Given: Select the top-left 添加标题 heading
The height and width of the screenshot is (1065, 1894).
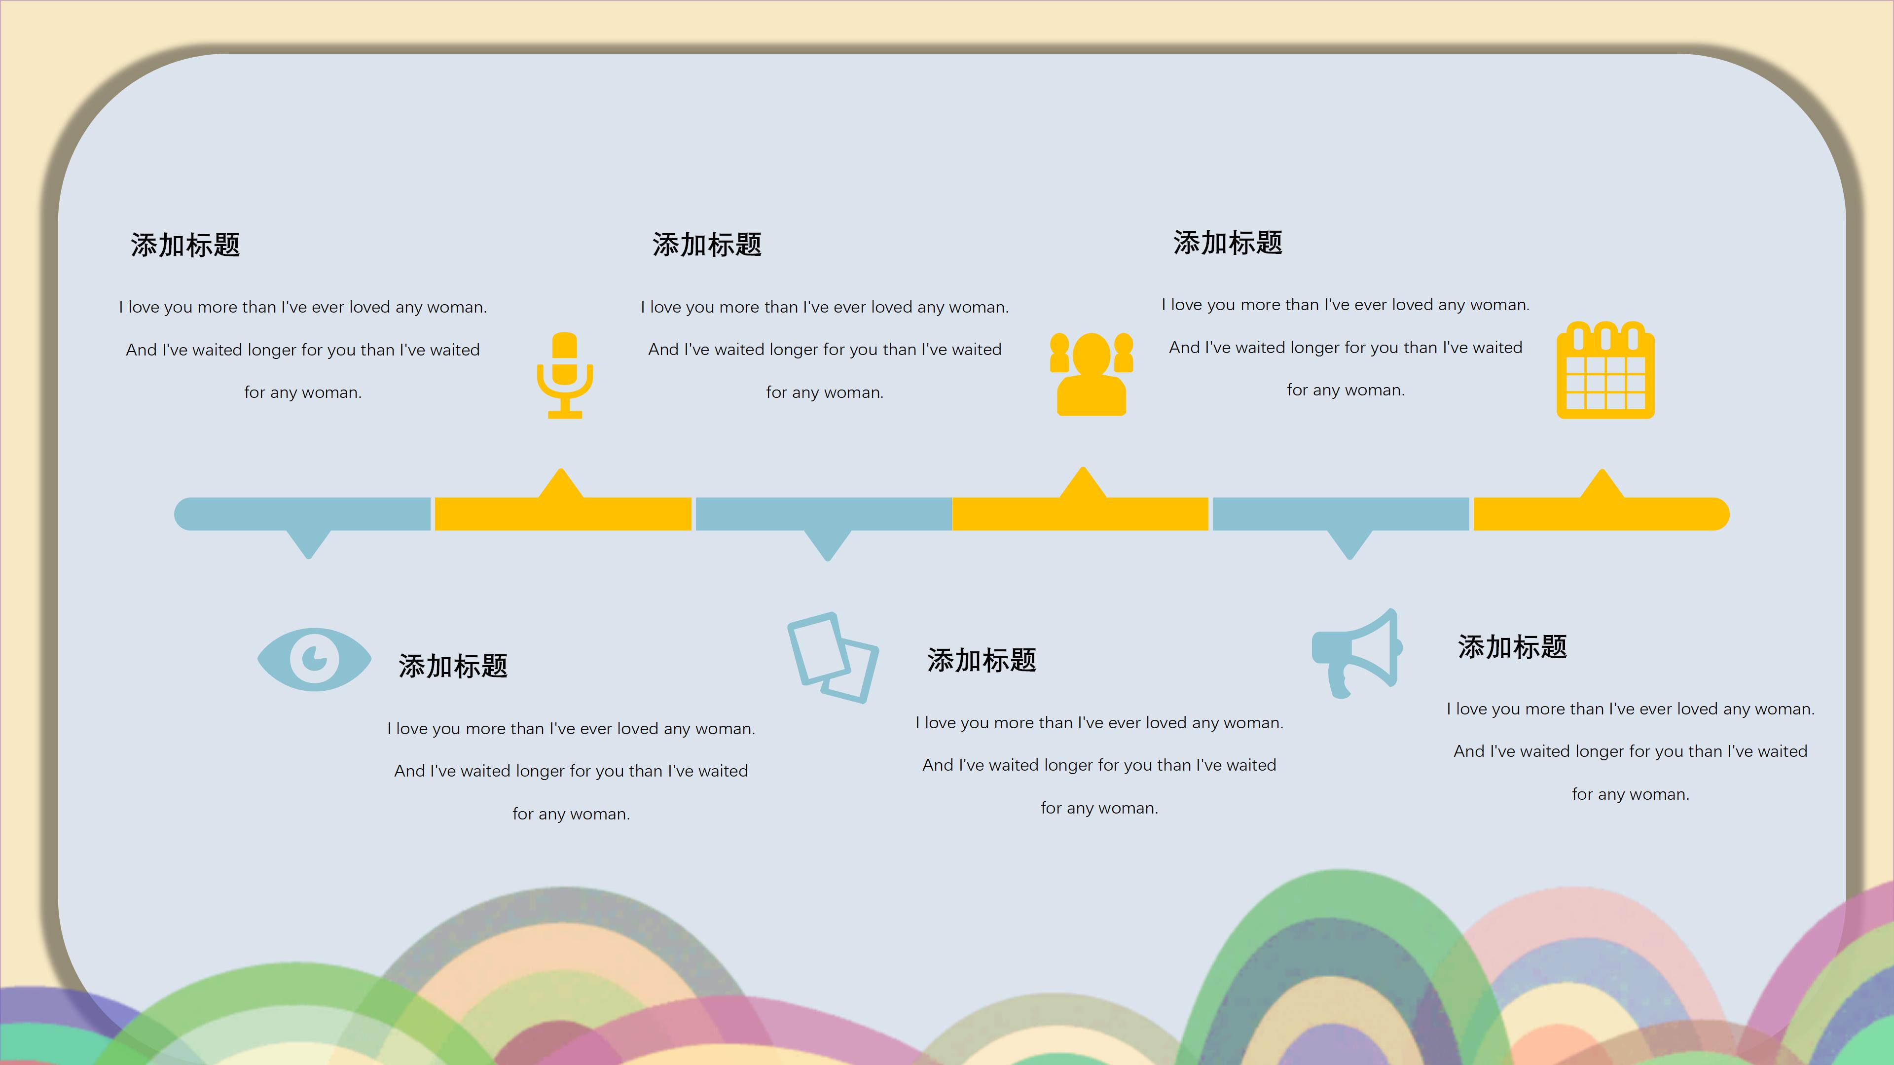Looking at the screenshot, I should point(185,245).
